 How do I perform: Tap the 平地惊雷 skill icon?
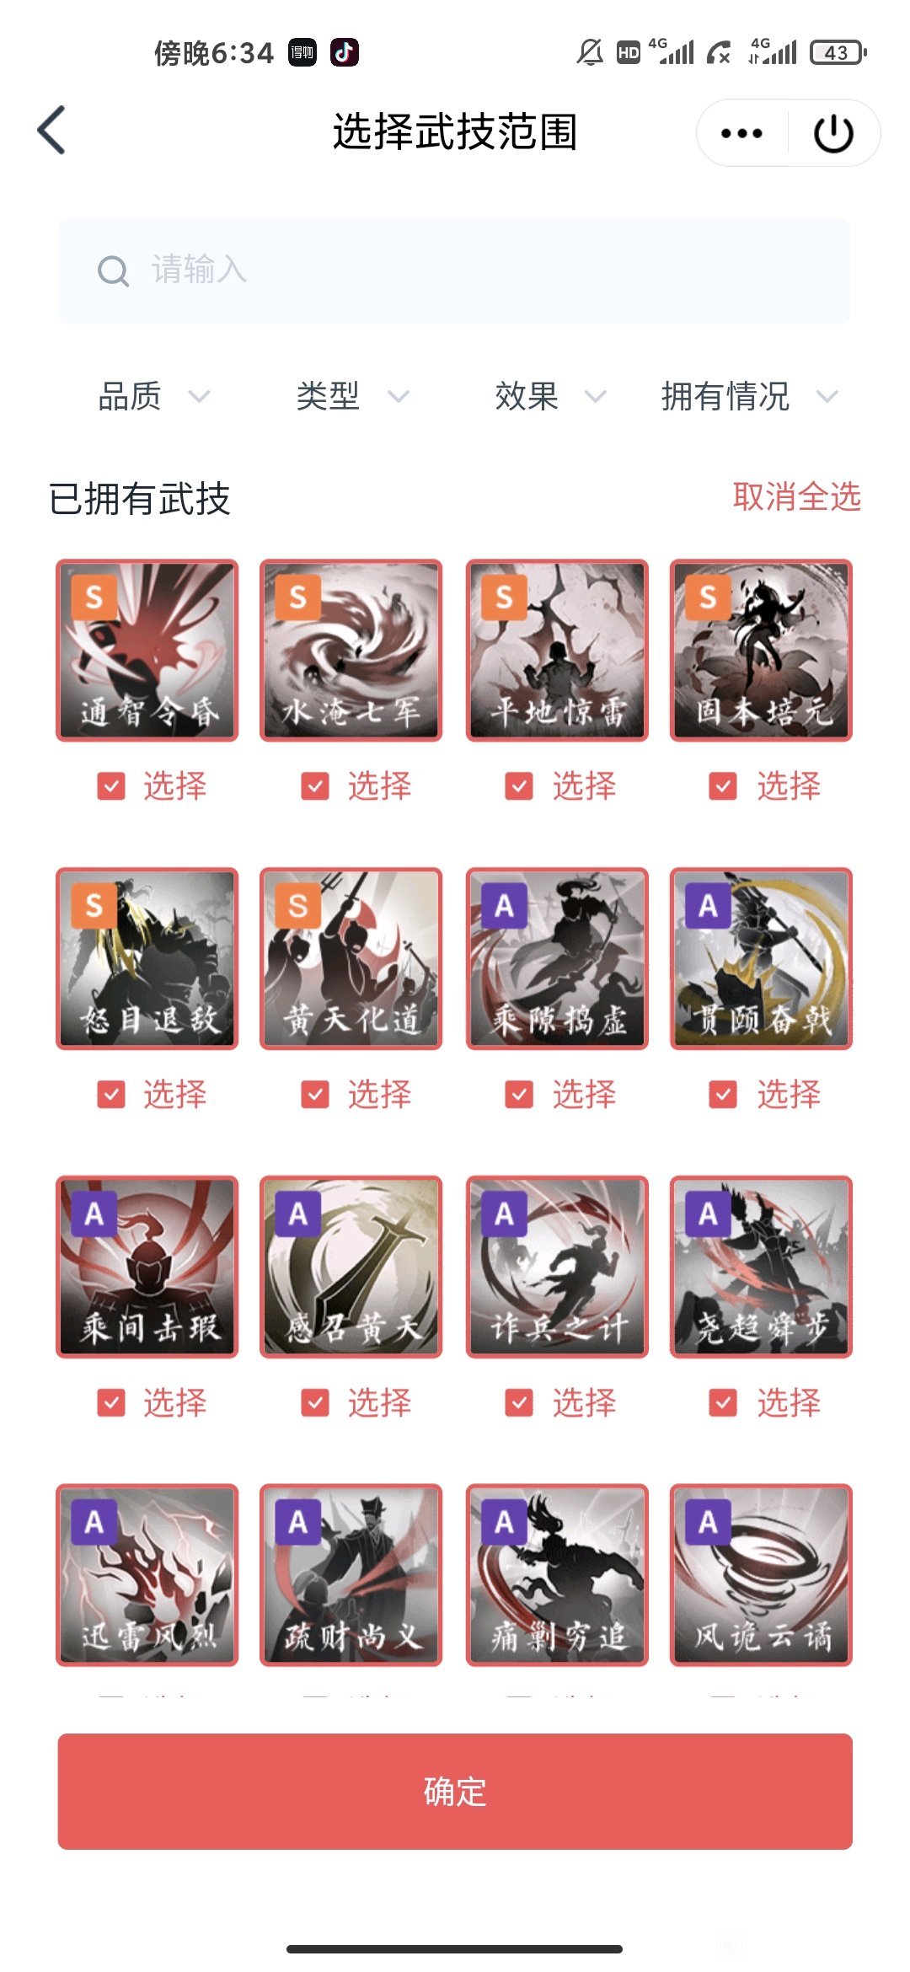557,651
